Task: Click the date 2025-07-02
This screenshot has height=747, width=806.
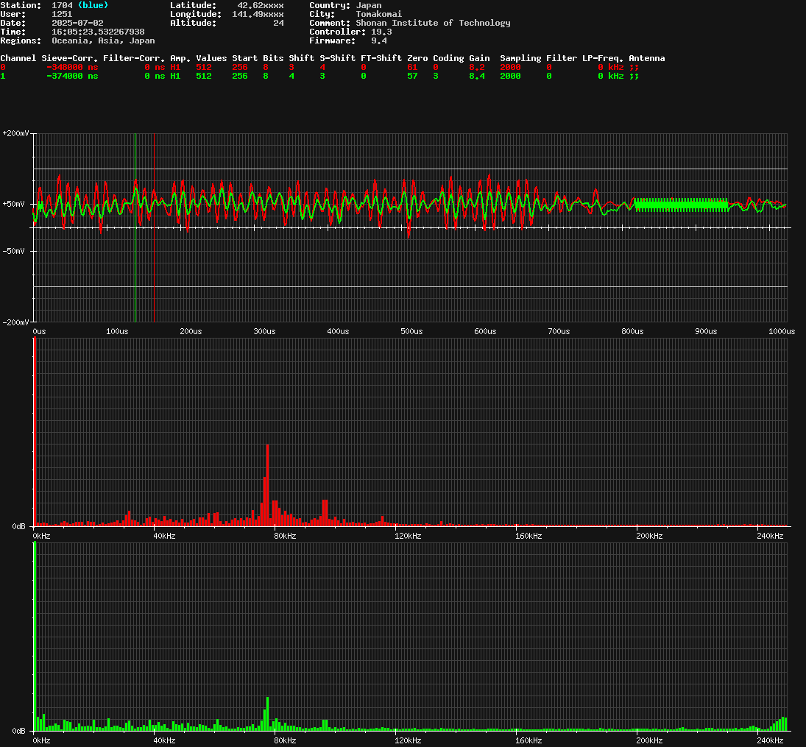Action: 77,23
